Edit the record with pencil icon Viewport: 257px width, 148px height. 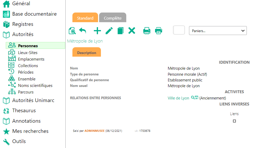pyautogui.click(x=109, y=31)
